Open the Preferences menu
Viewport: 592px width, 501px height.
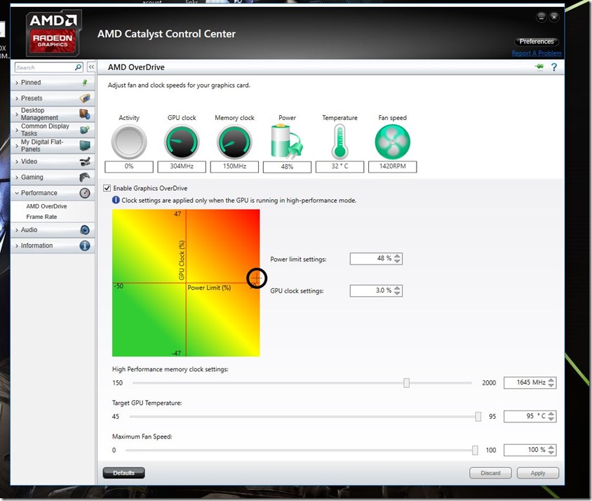(537, 41)
